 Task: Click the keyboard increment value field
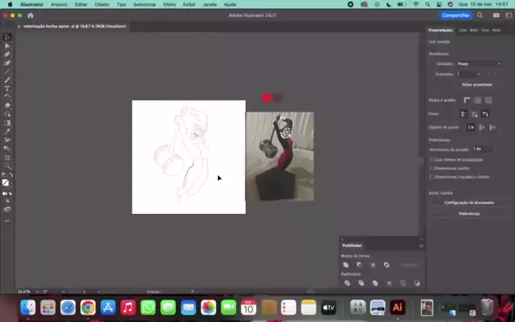(x=482, y=149)
